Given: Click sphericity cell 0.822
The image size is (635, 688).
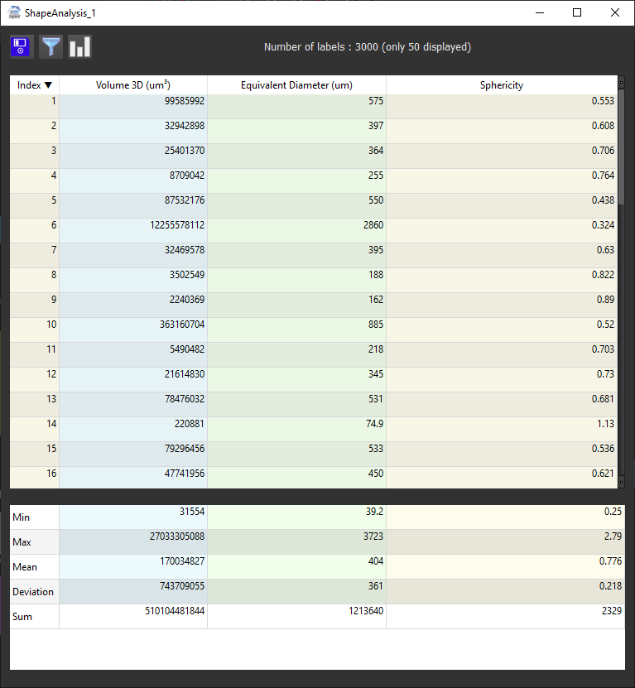Looking at the screenshot, I should tap(502, 281).
